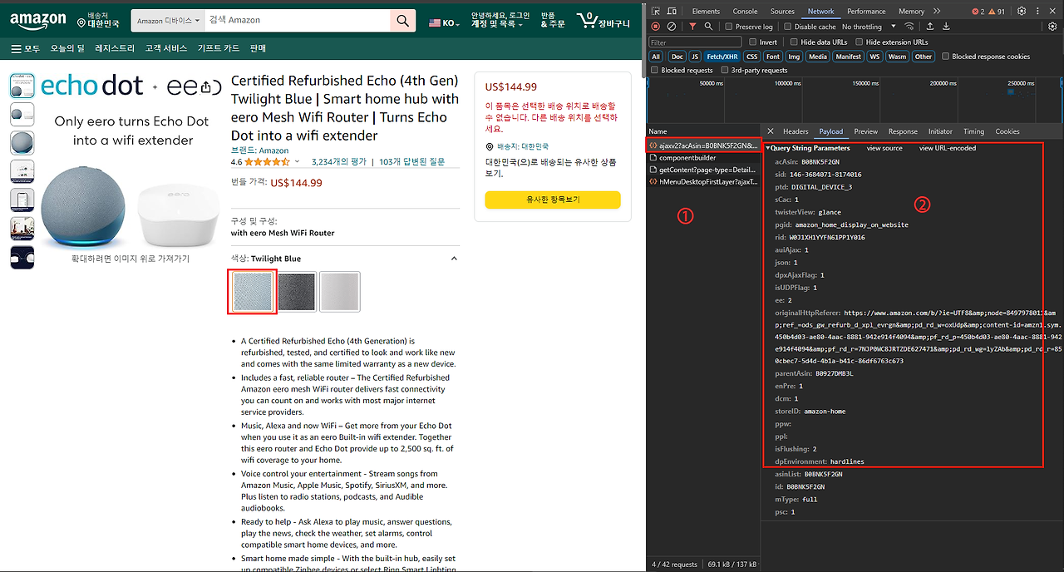
Task: Select the Twilight Blue color swatch
Action: click(252, 292)
